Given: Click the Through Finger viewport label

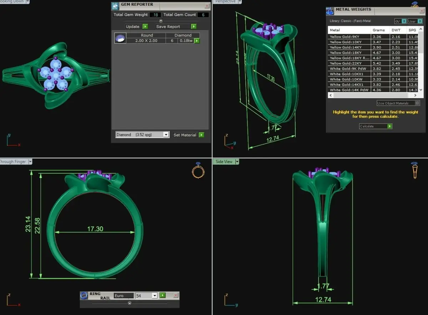Looking at the screenshot, I should pyautogui.click(x=13, y=162).
